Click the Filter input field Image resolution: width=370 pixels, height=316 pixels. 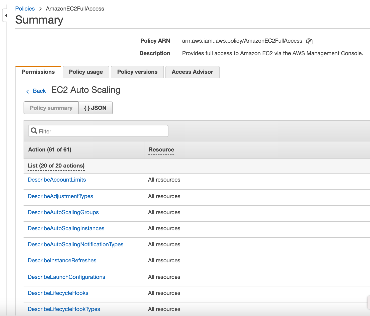point(98,131)
